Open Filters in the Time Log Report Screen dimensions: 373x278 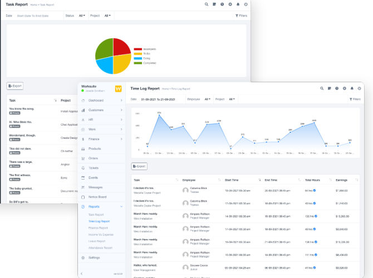[x=355, y=100]
